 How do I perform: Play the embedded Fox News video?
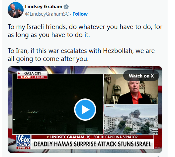85,109
